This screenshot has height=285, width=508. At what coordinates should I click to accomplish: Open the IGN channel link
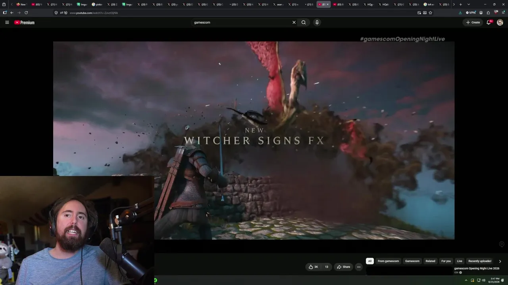(x=456, y=272)
